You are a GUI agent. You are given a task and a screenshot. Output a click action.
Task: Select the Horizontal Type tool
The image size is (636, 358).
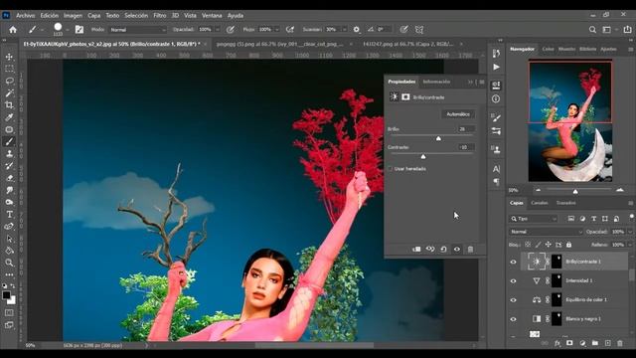[9, 215]
